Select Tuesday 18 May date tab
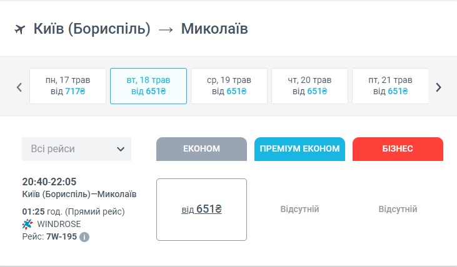Image resolution: width=457 pixels, height=267 pixels. click(x=148, y=85)
